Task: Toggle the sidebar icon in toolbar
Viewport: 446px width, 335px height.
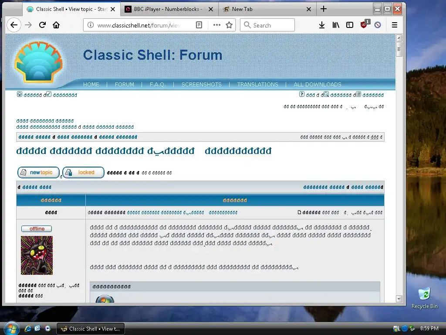Action: coord(350,25)
